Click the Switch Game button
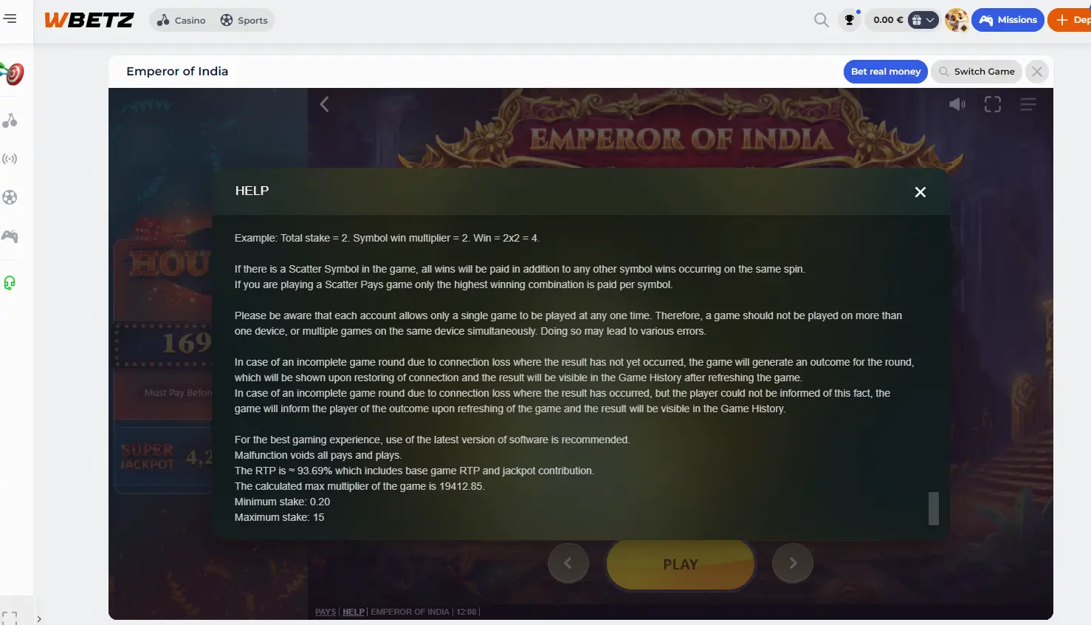Image resolution: width=1091 pixels, height=625 pixels. [977, 72]
